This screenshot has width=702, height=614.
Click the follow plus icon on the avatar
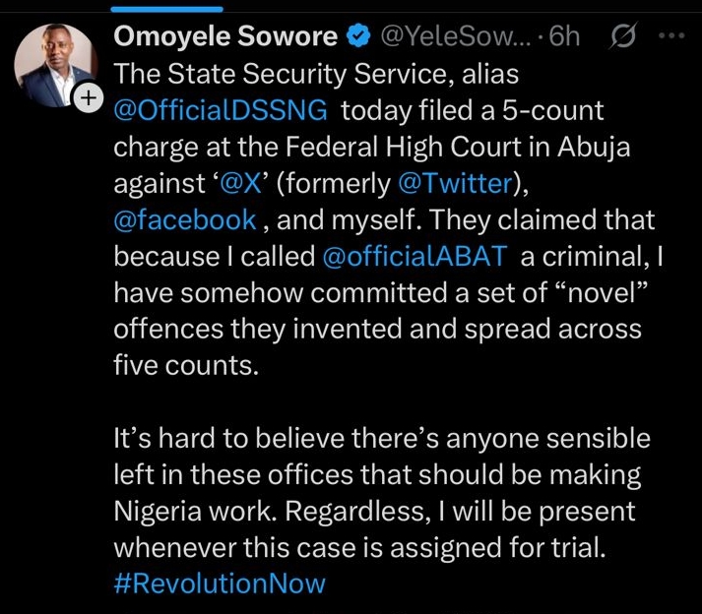click(89, 98)
